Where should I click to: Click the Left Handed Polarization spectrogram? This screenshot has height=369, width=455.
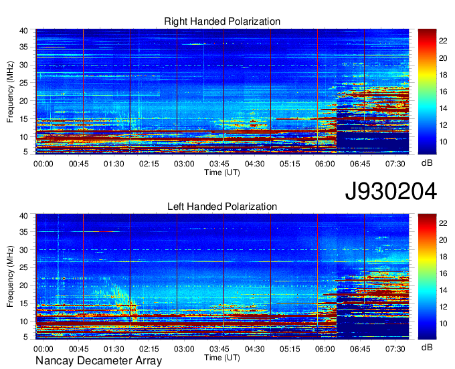(x=222, y=277)
